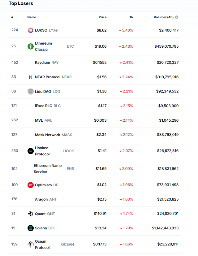Open the iExec RLC coin link
Screen dimensions: 198x256
pos(44,106)
